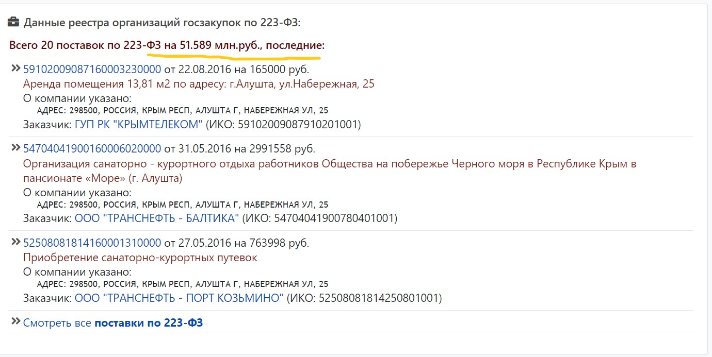The image size is (712, 357).
Task: Open contract 52508081814160001310000
Action: click(92, 243)
